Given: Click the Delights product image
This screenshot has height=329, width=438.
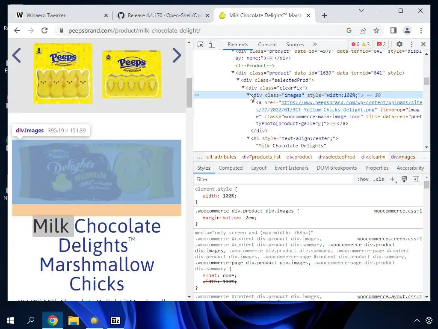Looking at the screenshot, I should [96, 172].
